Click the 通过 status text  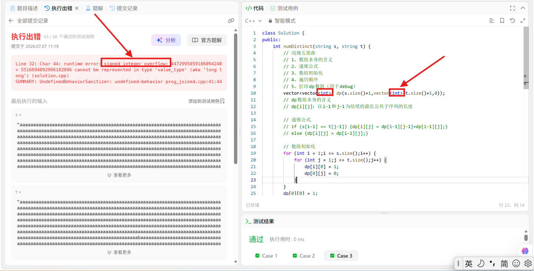click(x=256, y=239)
